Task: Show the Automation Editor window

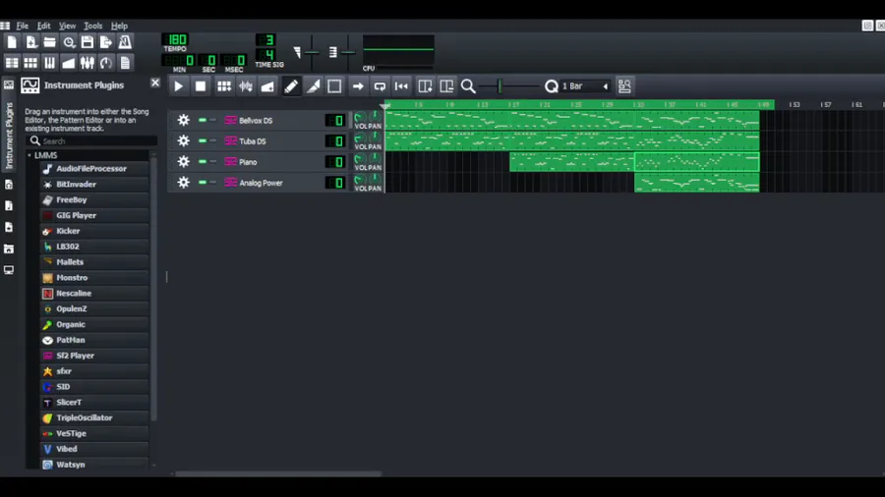Action: click(x=69, y=63)
